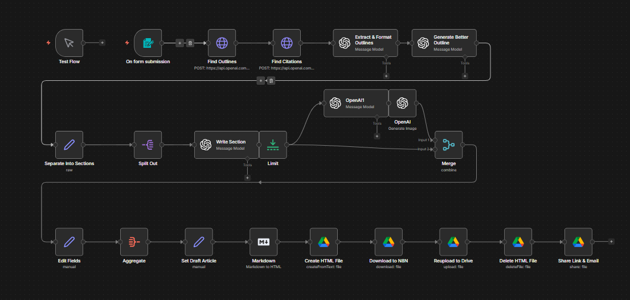Screen dimensions: 630x300
Task: Select the Markdown to HTML node
Action: [263, 242]
